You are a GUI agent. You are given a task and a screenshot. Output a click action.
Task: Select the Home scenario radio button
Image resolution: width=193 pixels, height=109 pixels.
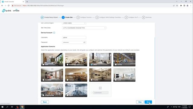116,80
